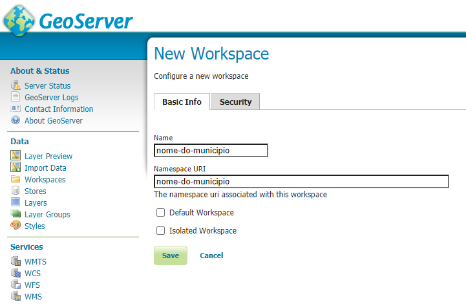Click the Layer Groups stacked icon
The height and width of the screenshot is (304, 466).
[x=16, y=214]
